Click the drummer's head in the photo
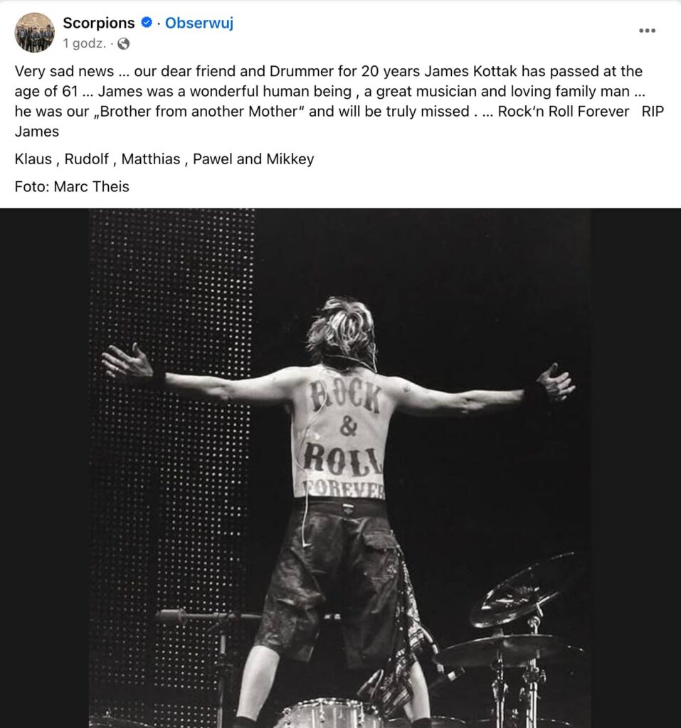The image size is (681, 728). [340, 331]
